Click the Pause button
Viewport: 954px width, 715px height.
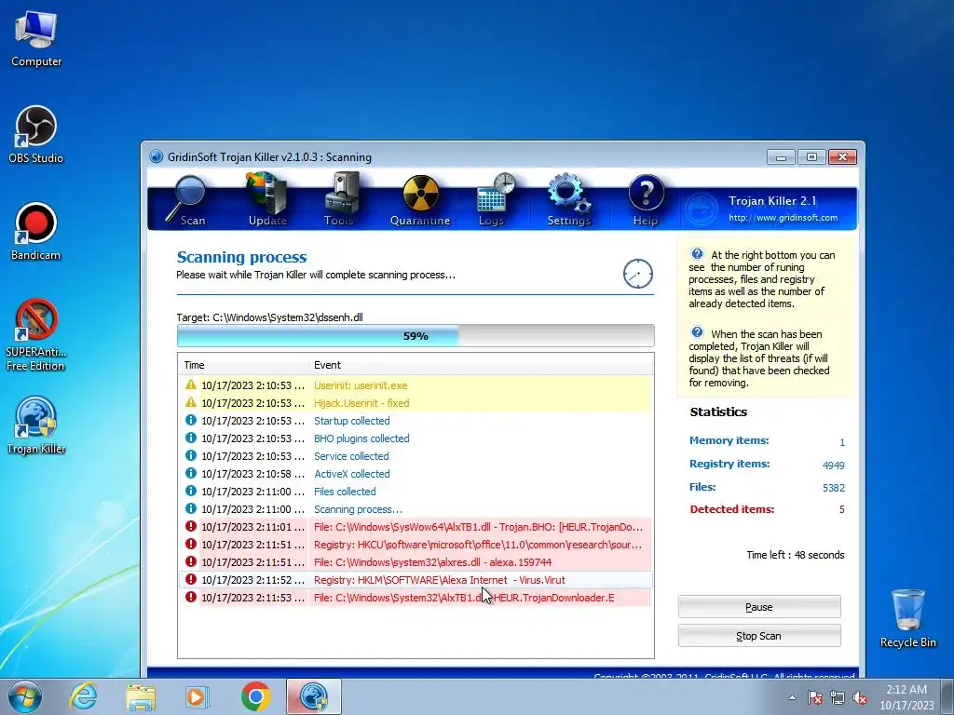click(x=759, y=607)
